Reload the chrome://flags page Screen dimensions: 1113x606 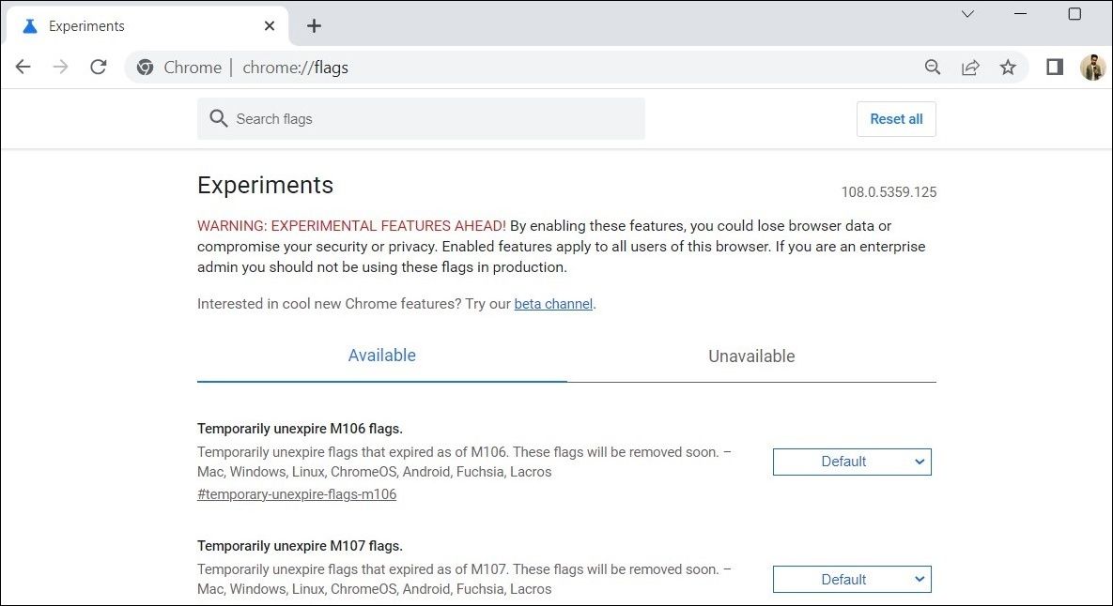point(98,68)
